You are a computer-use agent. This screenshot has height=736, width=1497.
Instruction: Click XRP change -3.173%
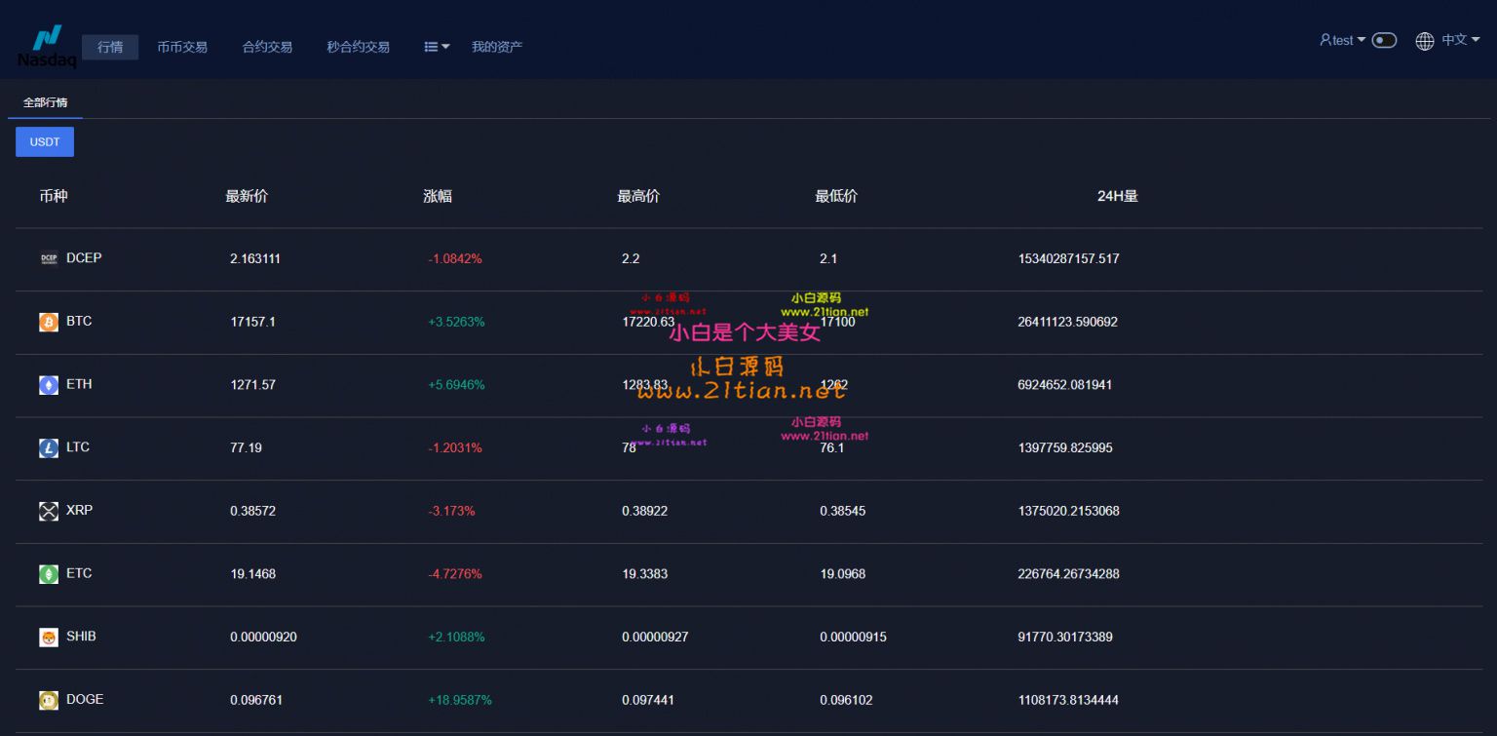coord(451,511)
